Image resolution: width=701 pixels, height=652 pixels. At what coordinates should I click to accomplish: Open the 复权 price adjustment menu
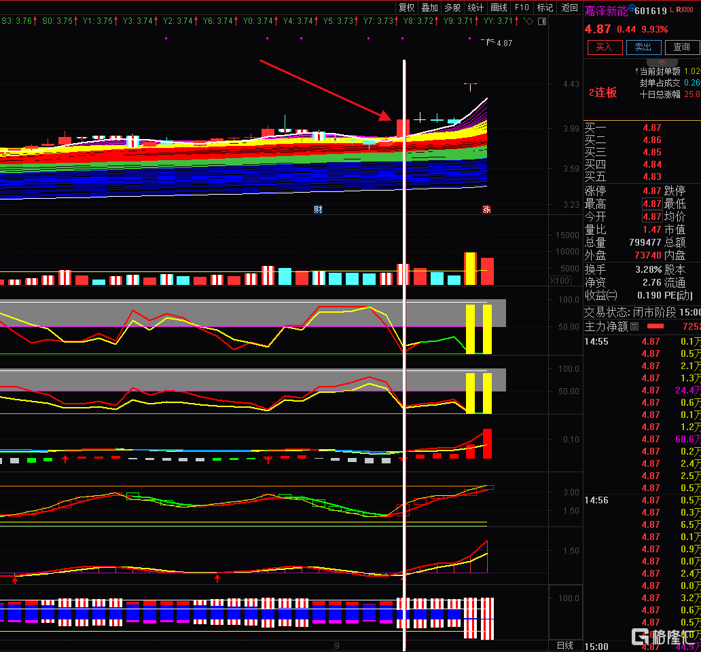(x=407, y=7)
